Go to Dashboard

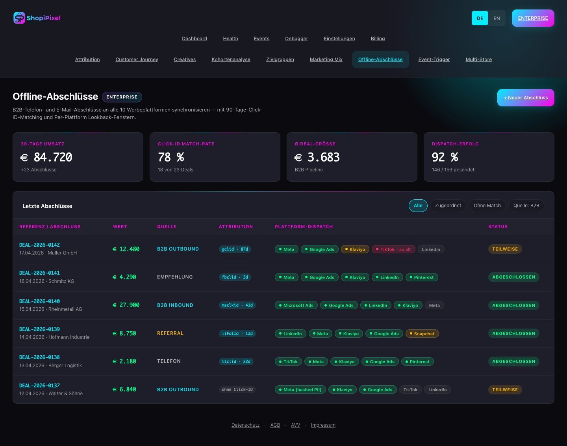195,39
